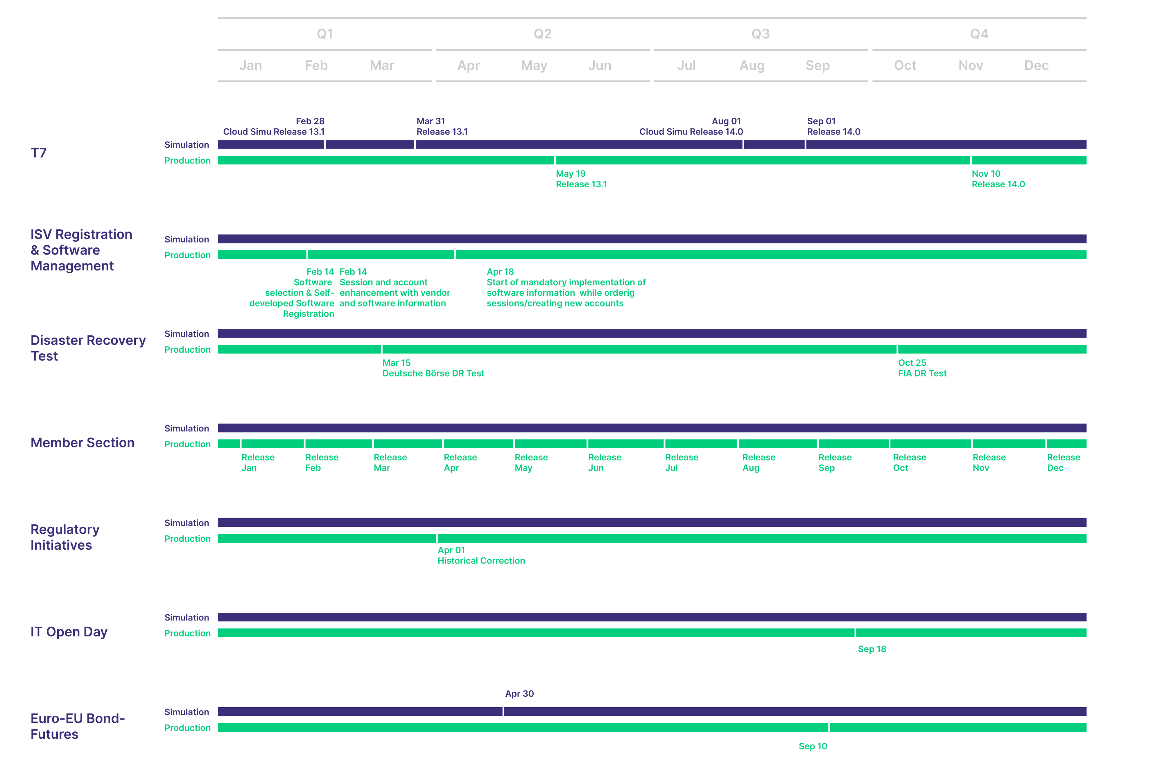Click the Oct 25 FIA DR Test marker

[922, 368]
